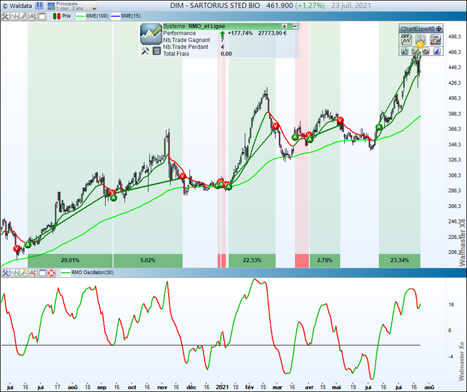Click the wide red losing trade bar
This screenshot has width=467, height=392.
click(x=302, y=261)
